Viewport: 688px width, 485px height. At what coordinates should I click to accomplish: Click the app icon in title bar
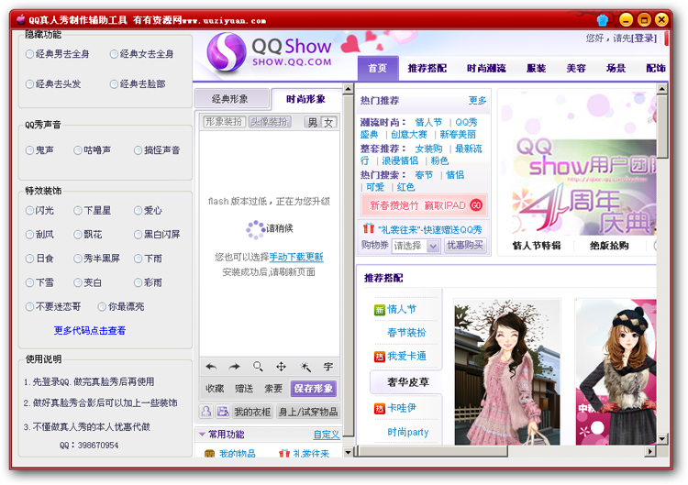[x=20, y=19]
